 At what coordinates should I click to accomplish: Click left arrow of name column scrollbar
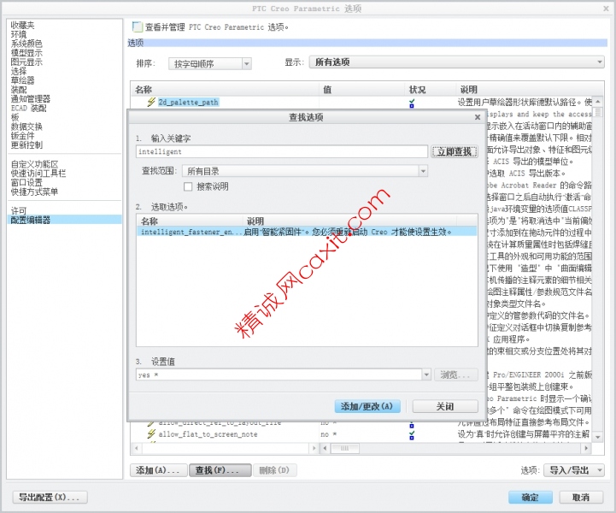point(137,448)
